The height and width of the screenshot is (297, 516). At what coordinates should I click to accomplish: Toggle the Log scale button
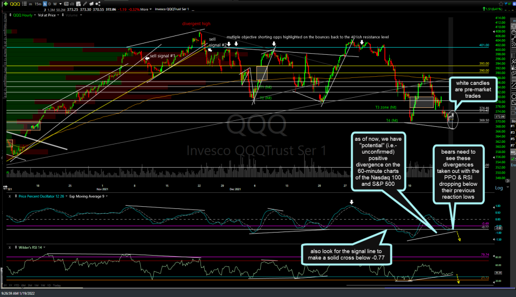(x=499, y=188)
